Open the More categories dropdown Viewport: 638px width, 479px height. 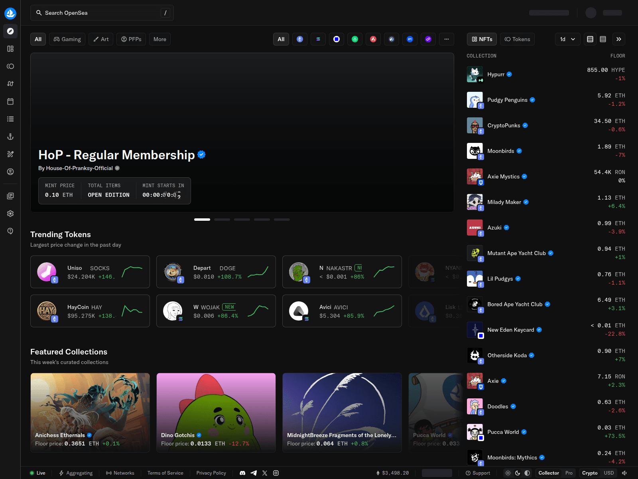pyautogui.click(x=160, y=39)
